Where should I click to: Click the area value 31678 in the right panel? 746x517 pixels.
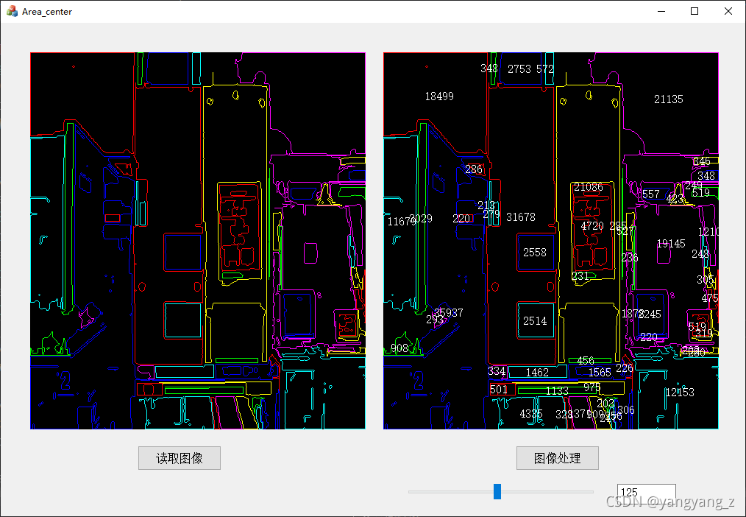click(522, 217)
